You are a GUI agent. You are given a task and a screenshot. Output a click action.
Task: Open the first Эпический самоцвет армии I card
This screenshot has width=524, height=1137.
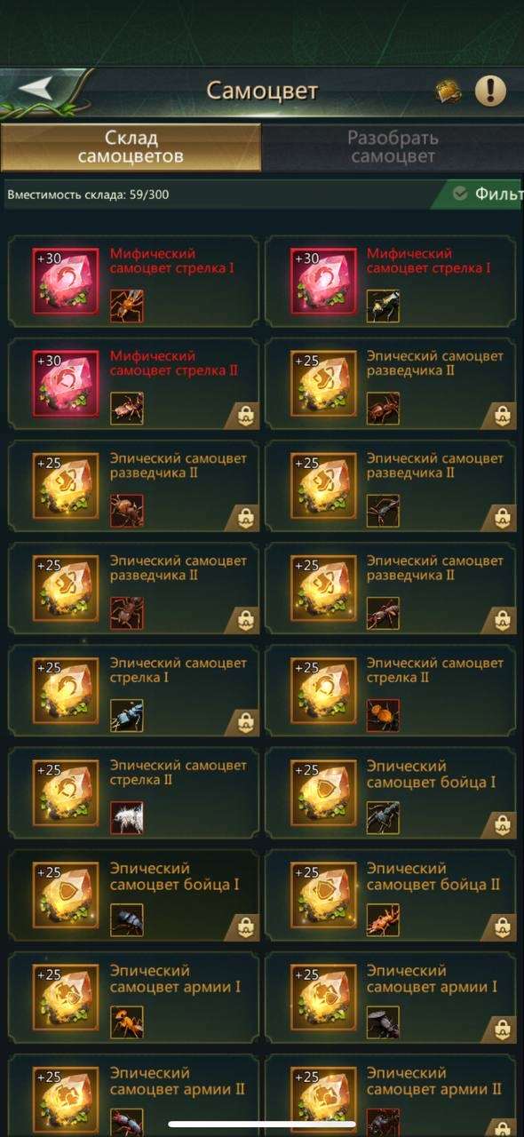[133, 998]
